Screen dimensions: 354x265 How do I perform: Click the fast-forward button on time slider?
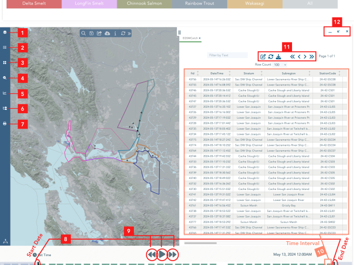(173, 255)
